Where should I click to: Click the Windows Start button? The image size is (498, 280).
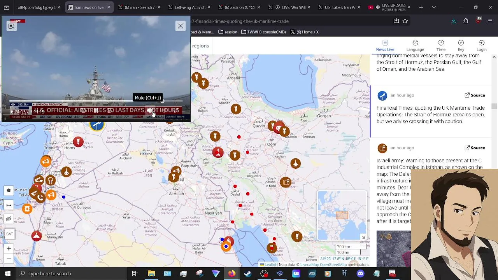coord(8,273)
